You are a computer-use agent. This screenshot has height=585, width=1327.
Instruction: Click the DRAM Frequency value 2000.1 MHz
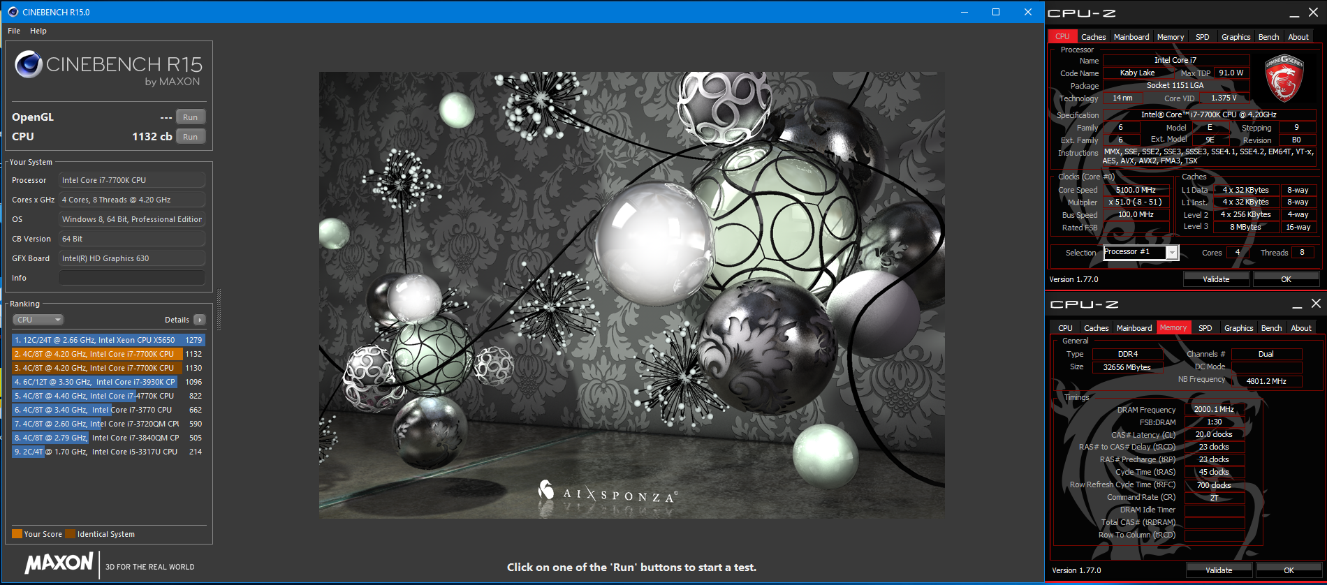coord(1215,410)
